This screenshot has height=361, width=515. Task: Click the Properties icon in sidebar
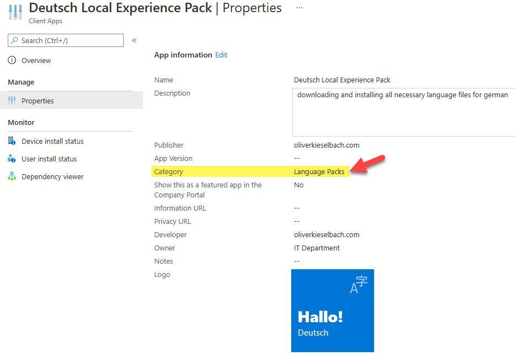point(13,101)
